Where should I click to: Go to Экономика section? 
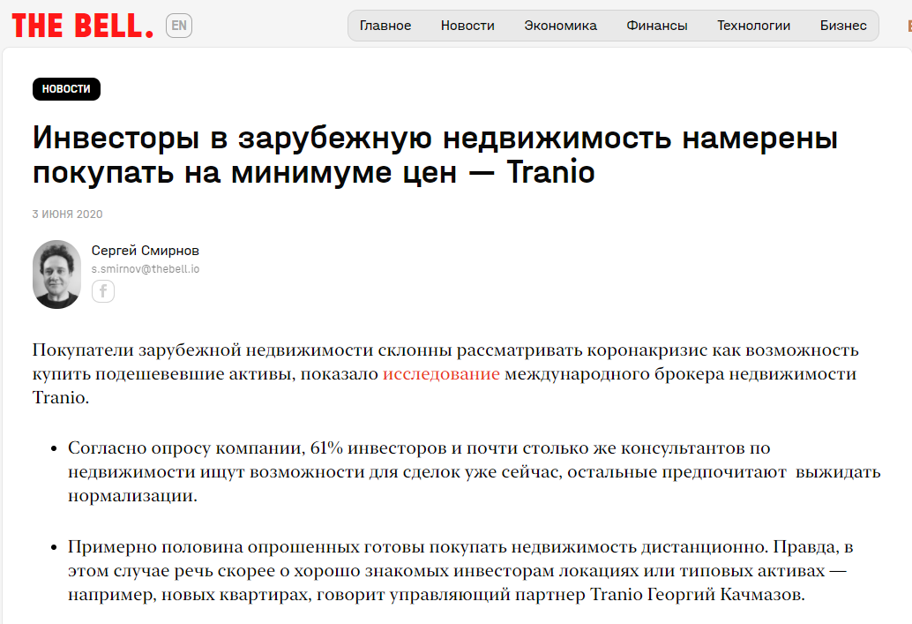click(560, 26)
